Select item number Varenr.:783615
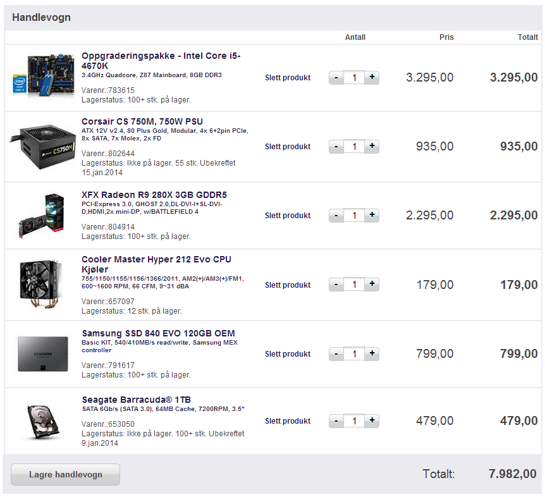This screenshot has width=545, height=497. click(107, 90)
